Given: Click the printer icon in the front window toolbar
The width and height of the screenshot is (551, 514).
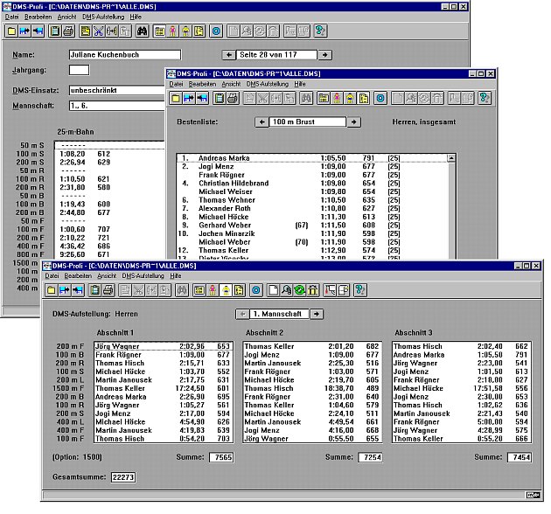Looking at the screenshot, I should click(108, 290).
